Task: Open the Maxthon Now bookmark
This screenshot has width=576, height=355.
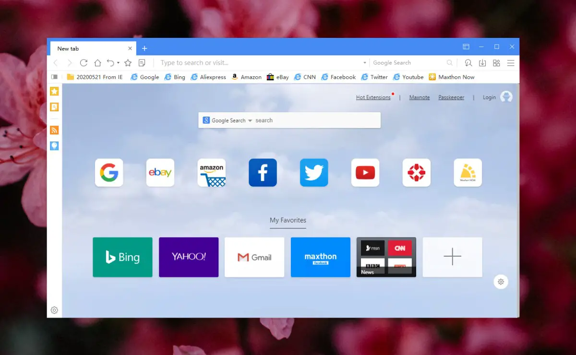Action: 452,77
